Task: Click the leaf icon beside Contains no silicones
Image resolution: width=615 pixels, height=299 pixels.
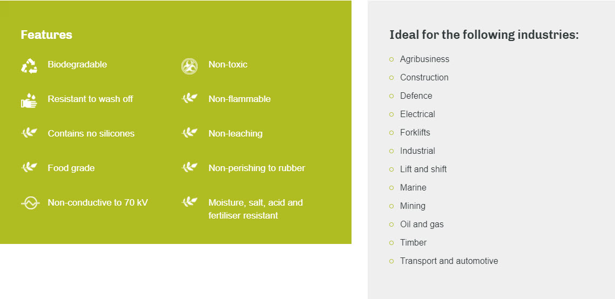Action: (29, 133)
